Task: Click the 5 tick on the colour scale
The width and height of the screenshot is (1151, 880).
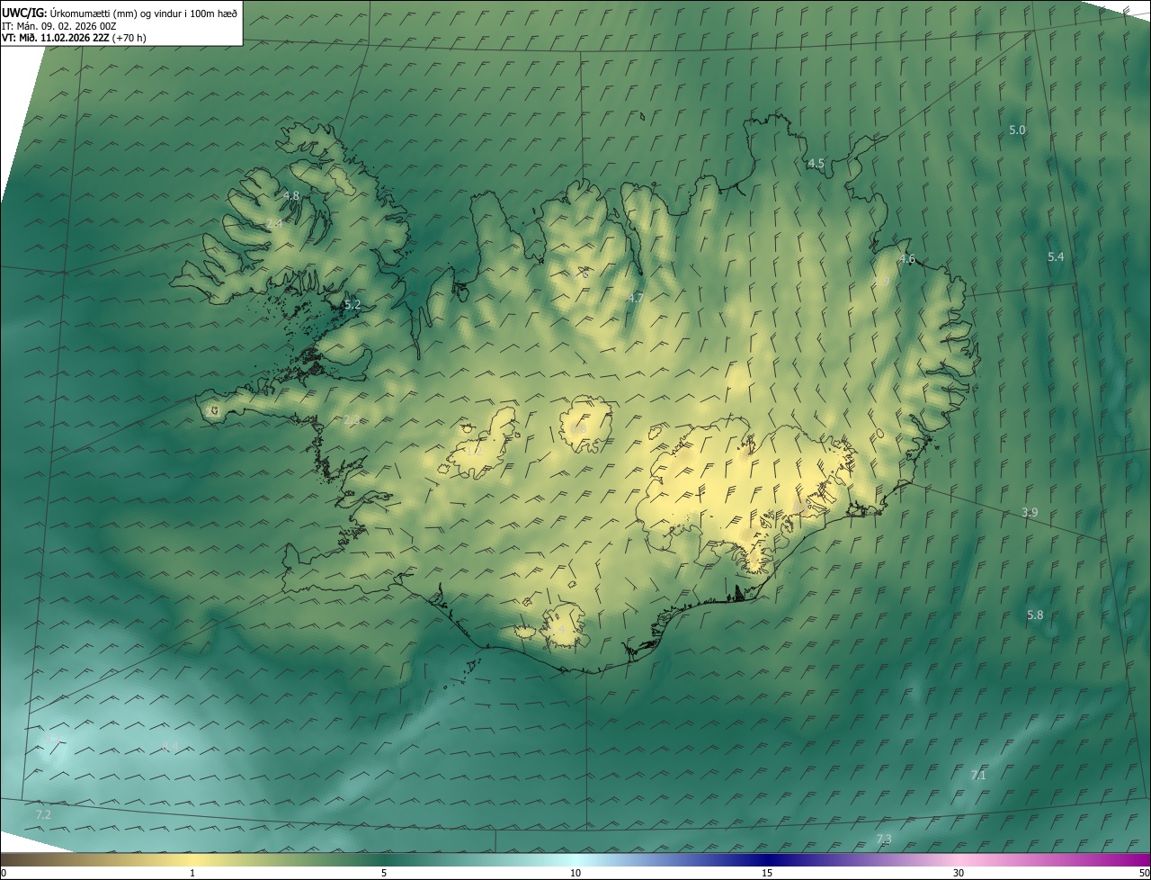Action: [384, 873]
